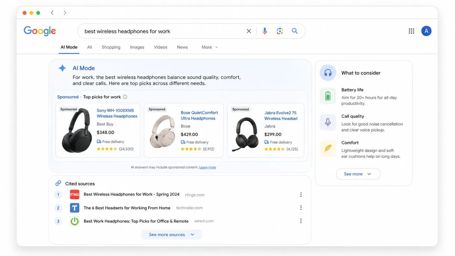Open The 6 Best Headsets for Working From Home
The height and width of the screenshot is (256, 455).
[x=127, y=208]
